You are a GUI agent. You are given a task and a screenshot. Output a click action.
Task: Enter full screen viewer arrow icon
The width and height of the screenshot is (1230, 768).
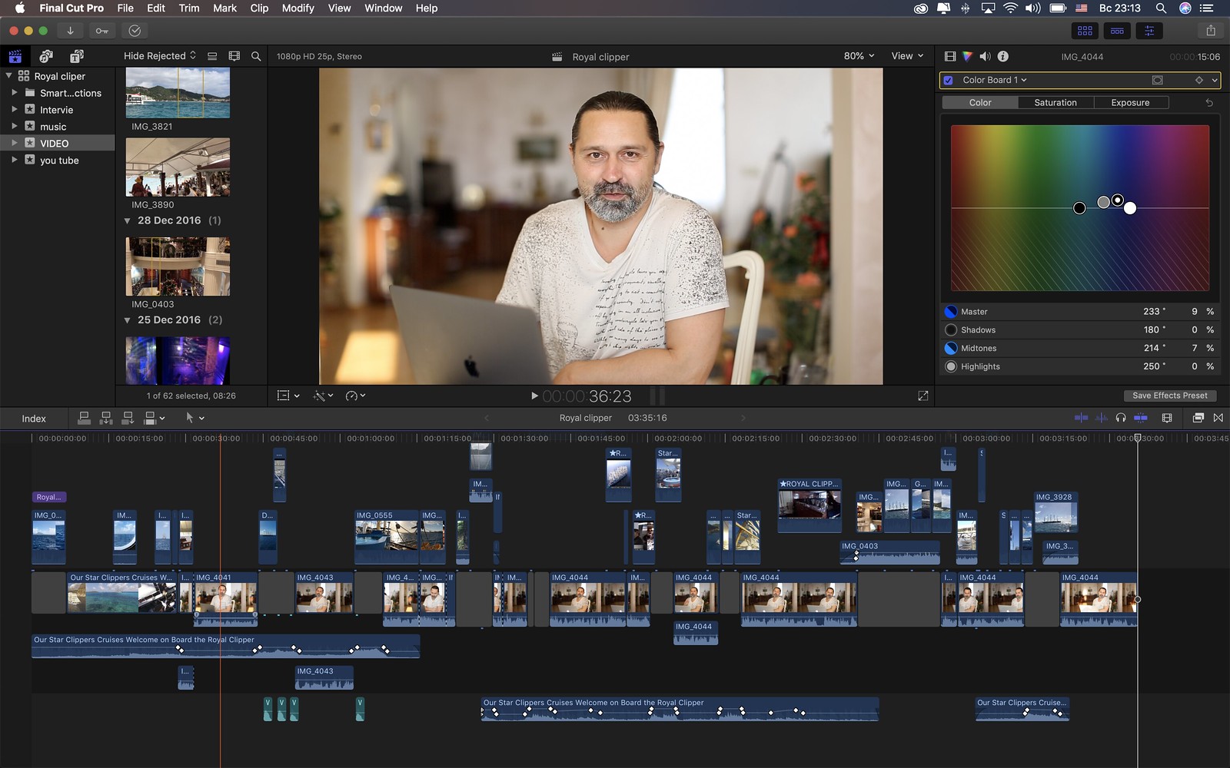coord(923,396)
